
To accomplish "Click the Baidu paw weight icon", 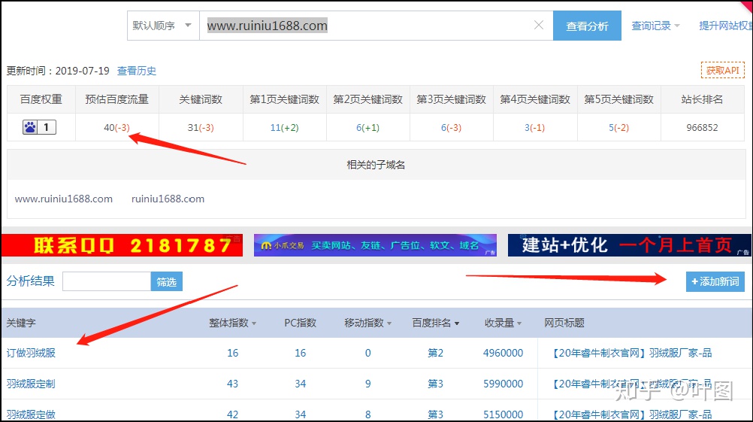I will [x=31, y=128].
